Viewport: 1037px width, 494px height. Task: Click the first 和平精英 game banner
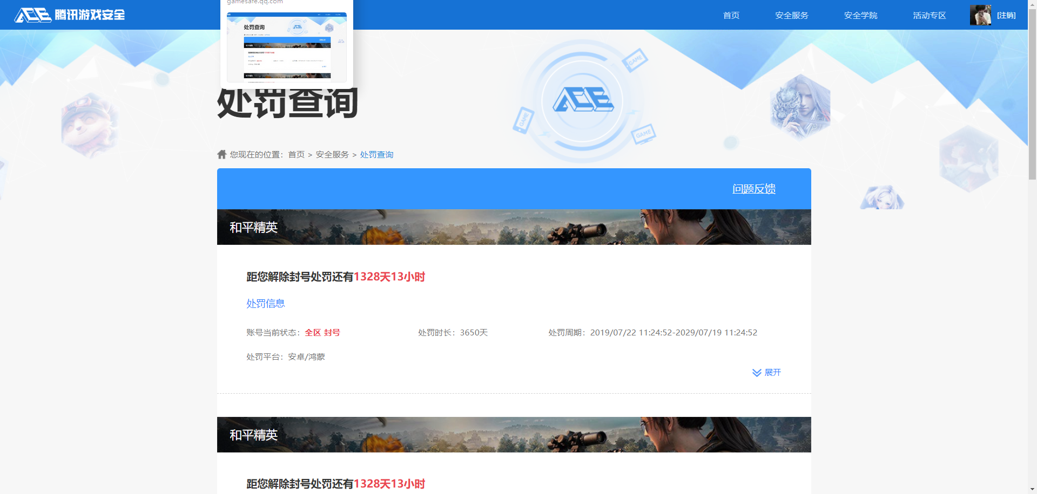pyautogui.click(x=514, y=227)
